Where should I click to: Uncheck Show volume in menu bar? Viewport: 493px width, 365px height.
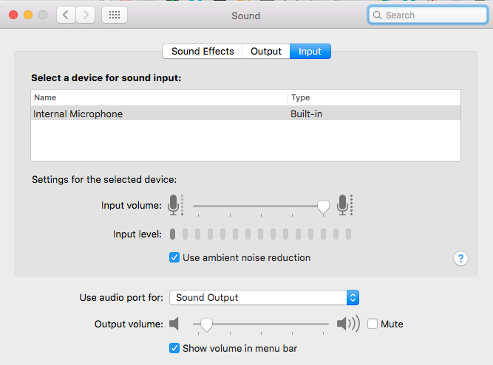[x=174, y=348]
